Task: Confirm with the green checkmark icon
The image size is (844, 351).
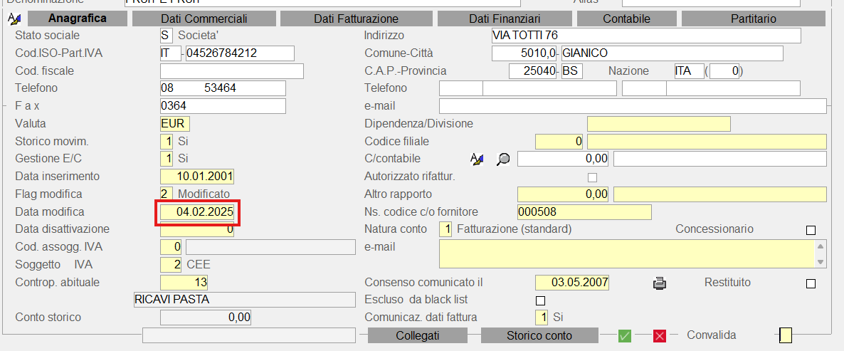Action: [x=625, y=336]
